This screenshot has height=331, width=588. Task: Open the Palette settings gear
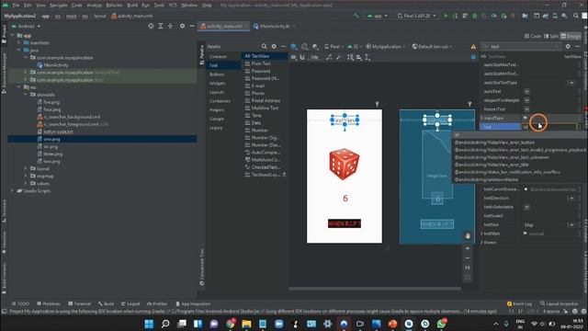274,46
